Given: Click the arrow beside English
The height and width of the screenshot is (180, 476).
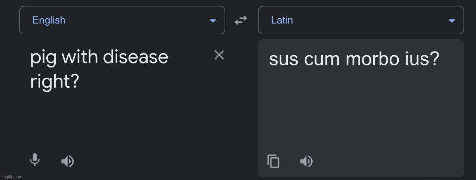Looking at the screenshot, I should (x=213, y=21).
